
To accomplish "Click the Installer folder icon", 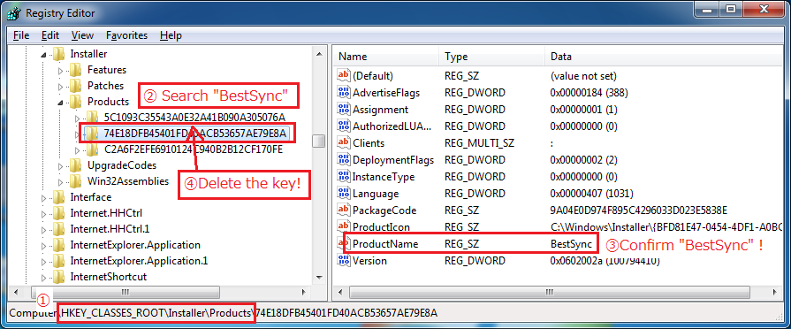I will click(x=58, y=53).
